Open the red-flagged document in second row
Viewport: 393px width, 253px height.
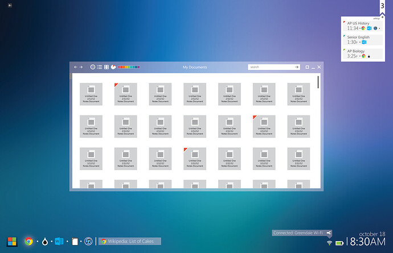pos(264,126)
